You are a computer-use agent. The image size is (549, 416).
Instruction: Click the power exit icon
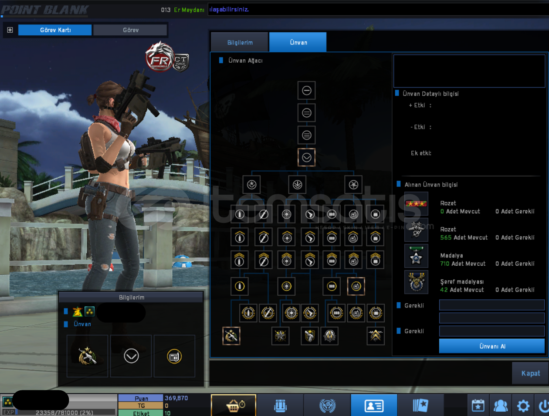pos(543,406)
